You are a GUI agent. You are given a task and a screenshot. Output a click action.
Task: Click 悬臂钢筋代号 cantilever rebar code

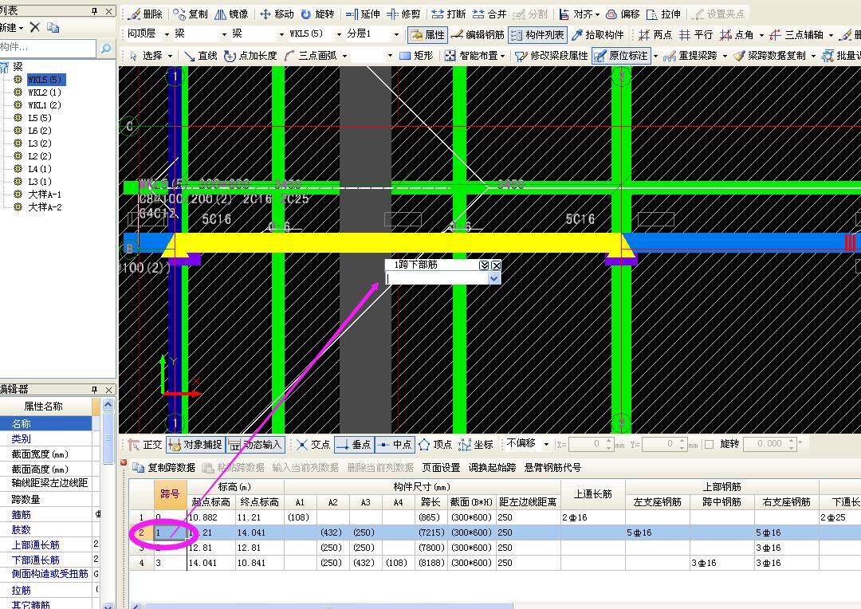(552, 468)
